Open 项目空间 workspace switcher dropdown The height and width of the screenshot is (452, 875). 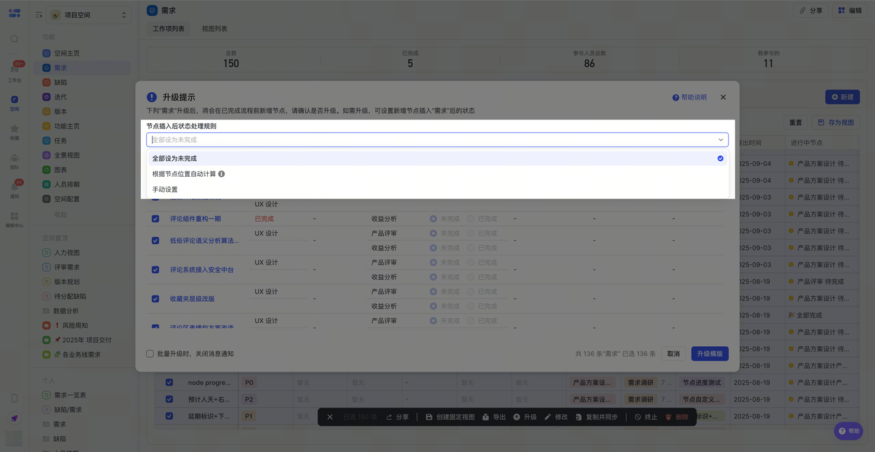tap(89, 14)
